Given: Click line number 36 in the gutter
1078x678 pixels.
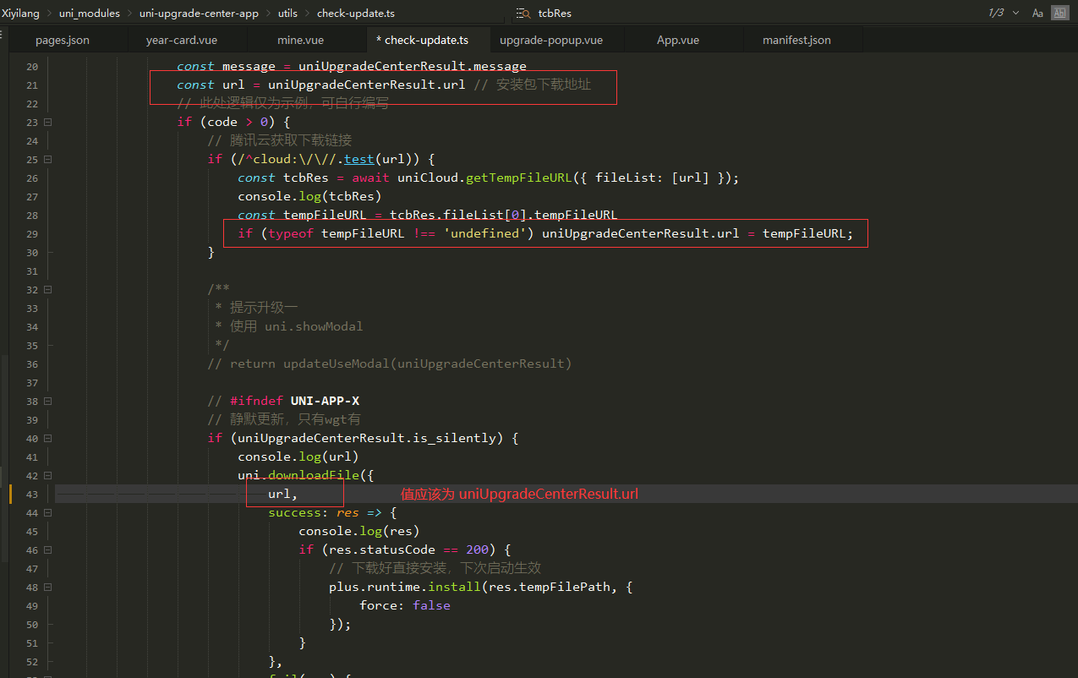Looking at the screenshot, I should tap(32, 364).
